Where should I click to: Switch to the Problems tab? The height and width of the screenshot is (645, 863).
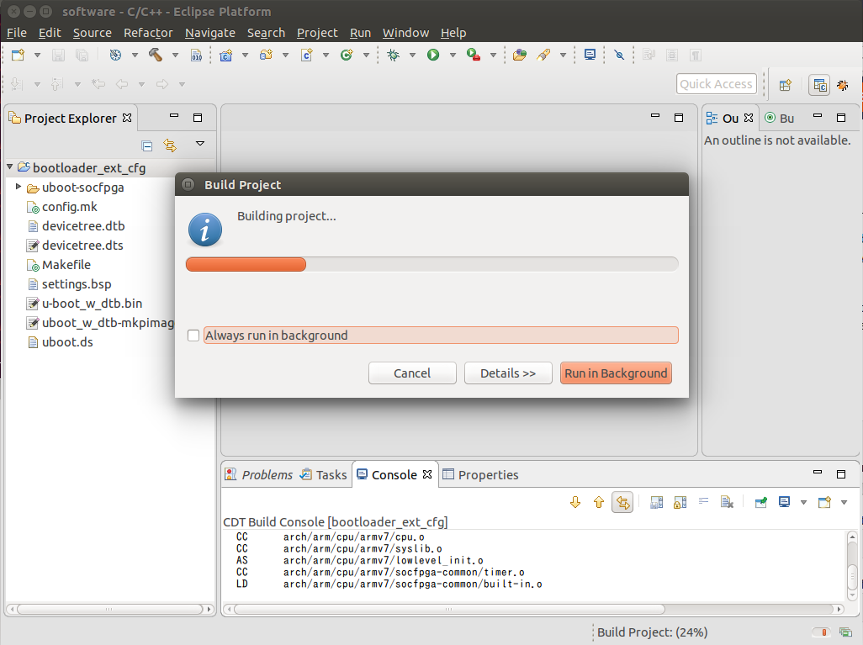(x=267, y=475)
